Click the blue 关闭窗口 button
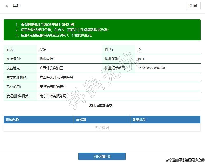 [x=102, y=156]
